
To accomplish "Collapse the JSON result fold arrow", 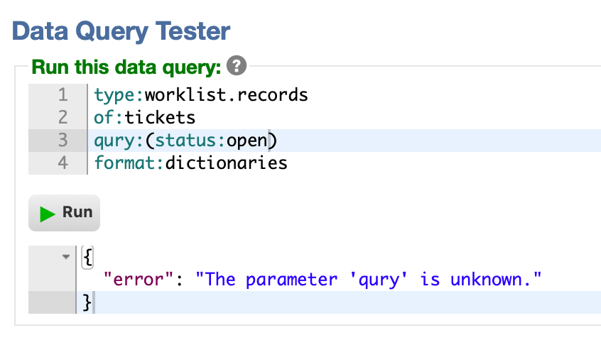I will click(66, 256).
